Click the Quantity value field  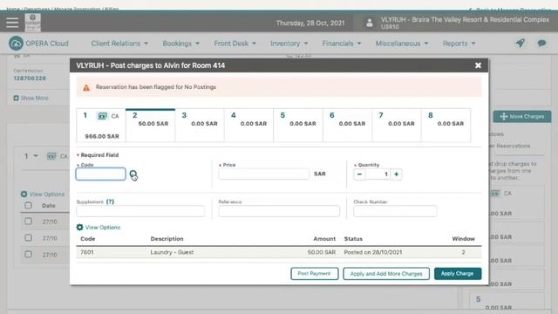point(378,174)
